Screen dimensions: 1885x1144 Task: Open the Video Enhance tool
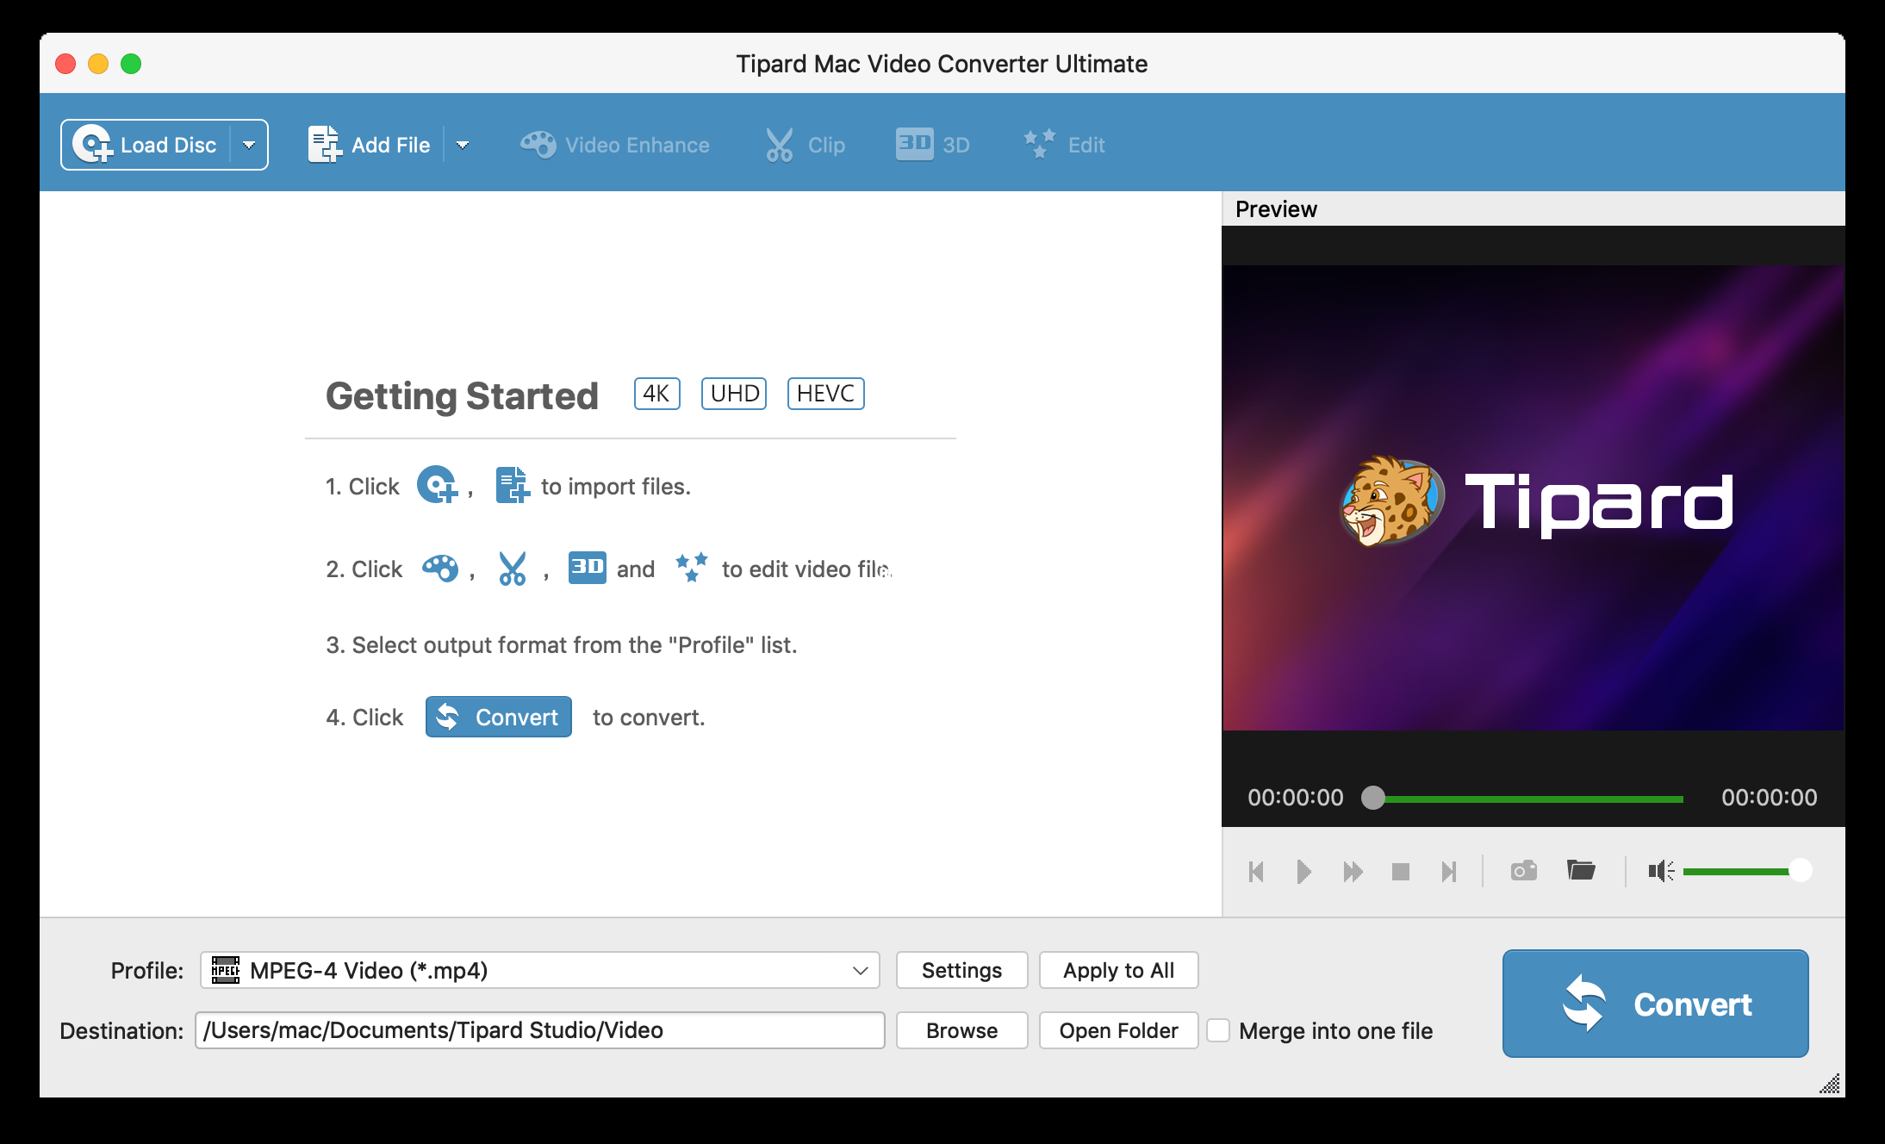615,145
